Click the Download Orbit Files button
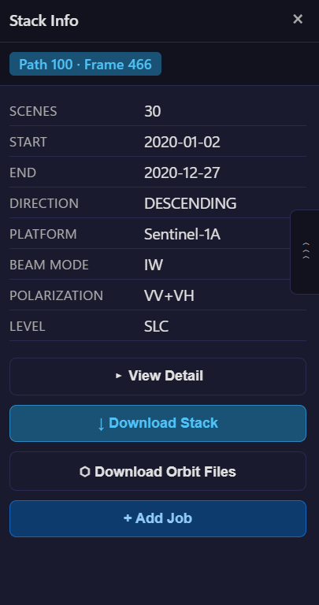This screenshot has width=319, height=605. coord(158,471)
